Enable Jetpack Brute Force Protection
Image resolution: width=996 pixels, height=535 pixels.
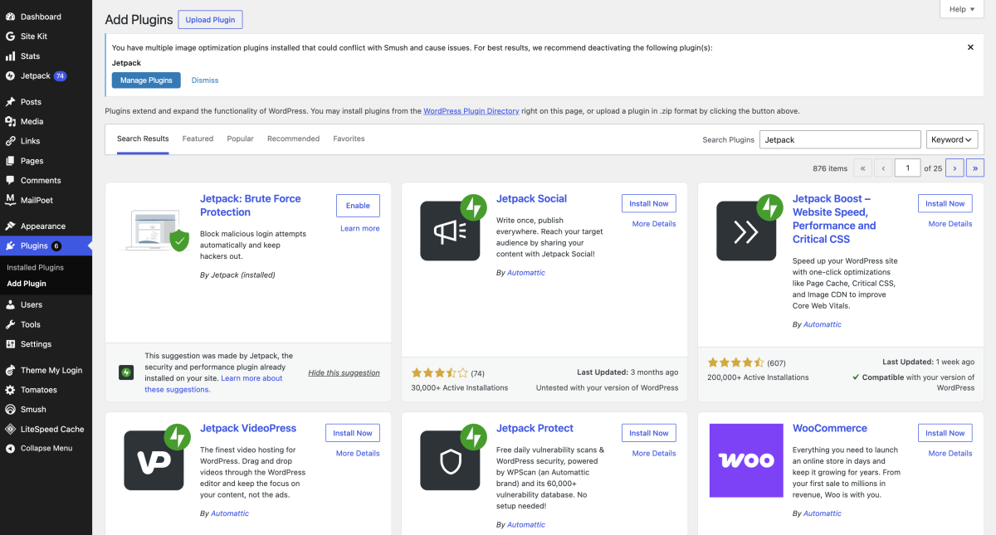point(358,206)
